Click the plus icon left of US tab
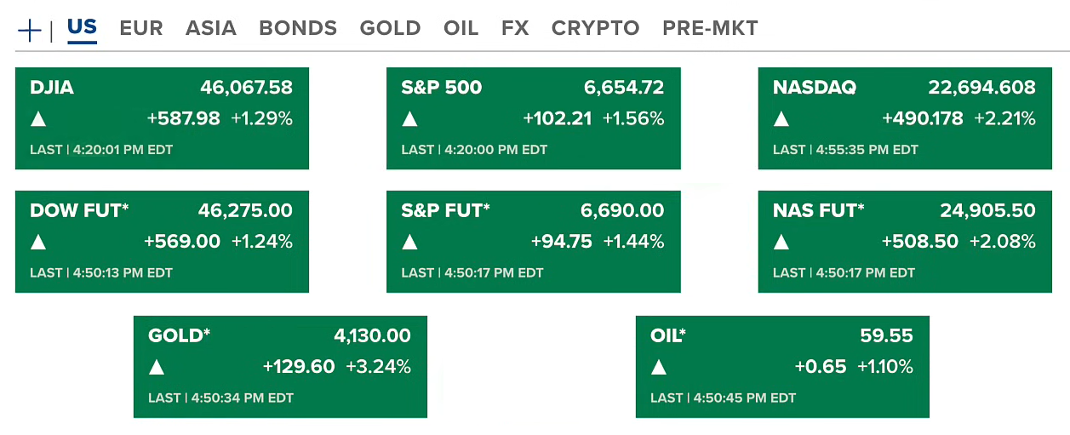Viewport: 1070px width, 435px height. 29,31
